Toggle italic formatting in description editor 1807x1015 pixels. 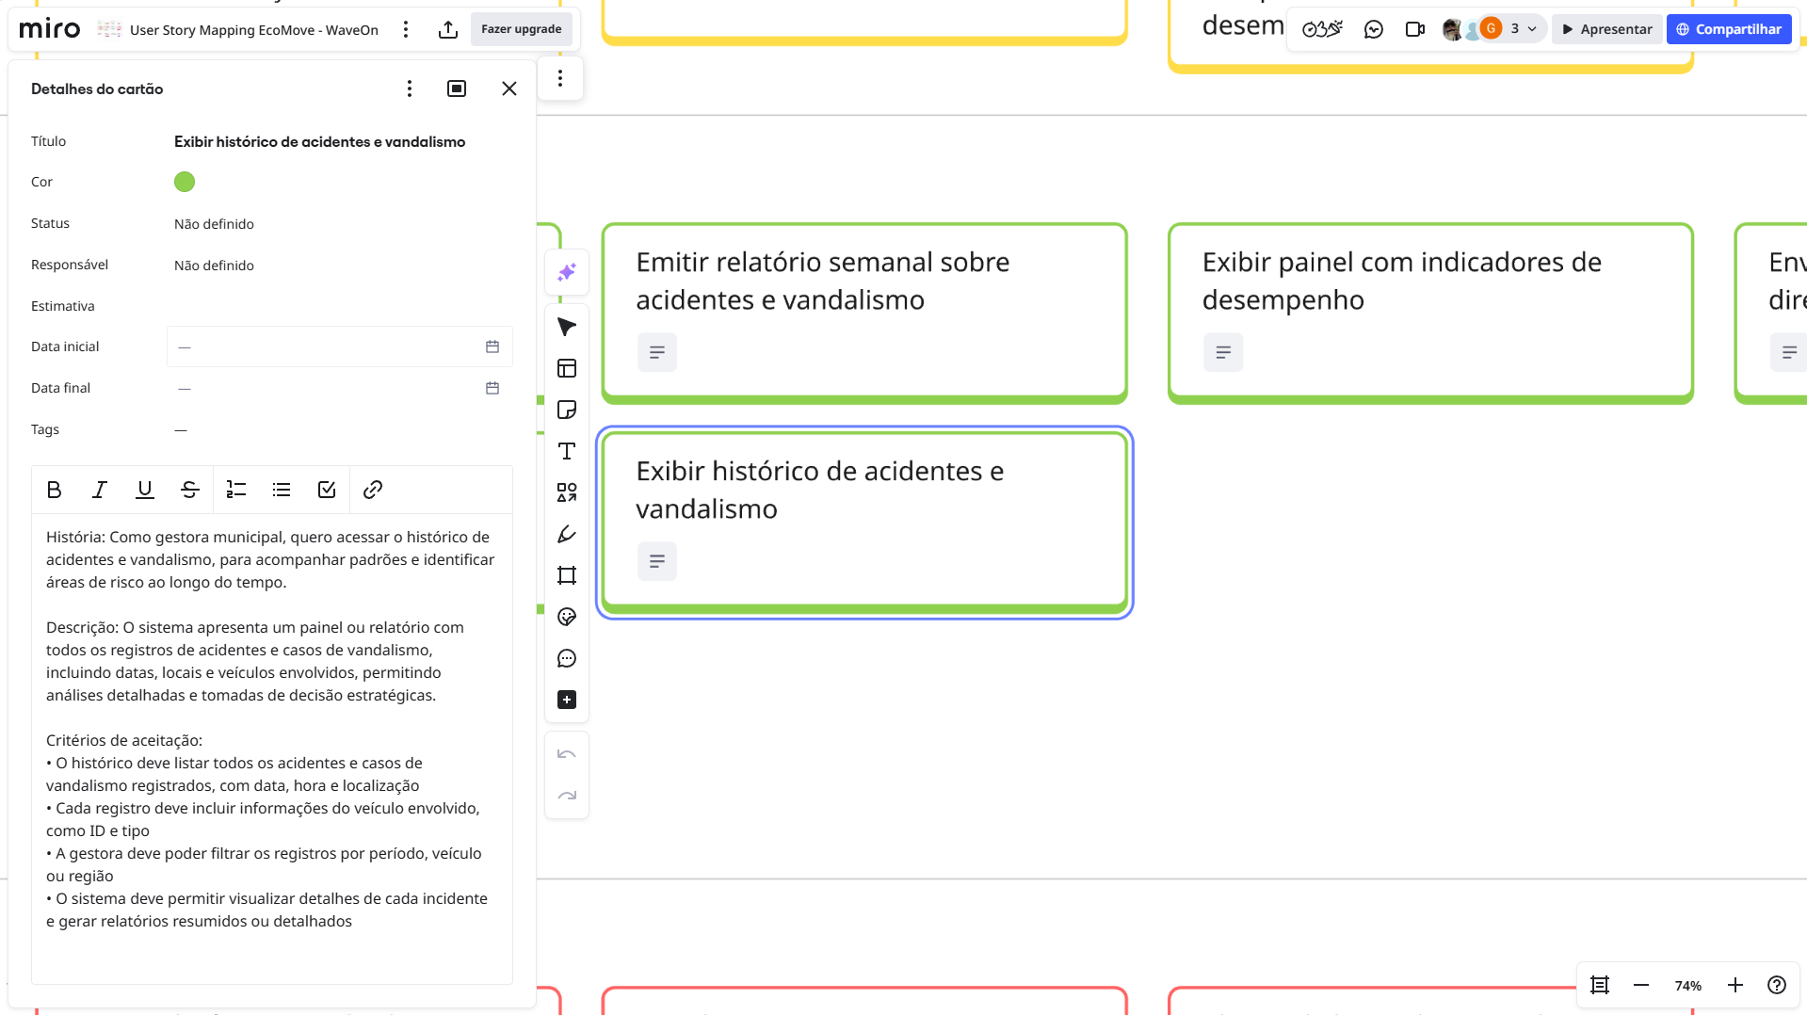(99, 490)
